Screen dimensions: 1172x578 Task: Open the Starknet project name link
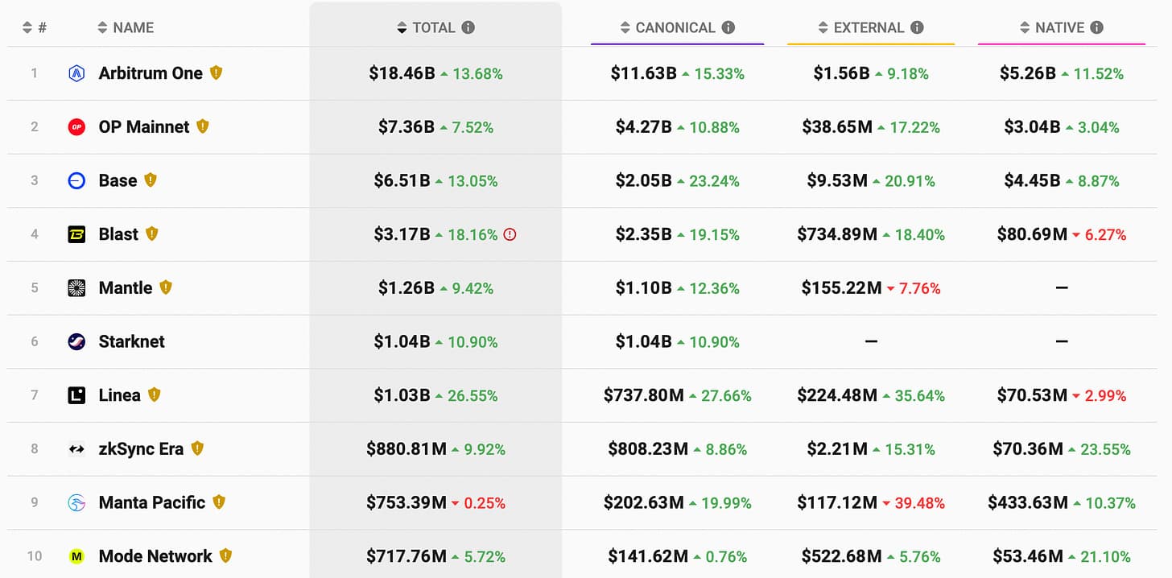[131, 341]
